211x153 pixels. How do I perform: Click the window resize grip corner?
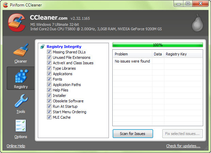206,149
